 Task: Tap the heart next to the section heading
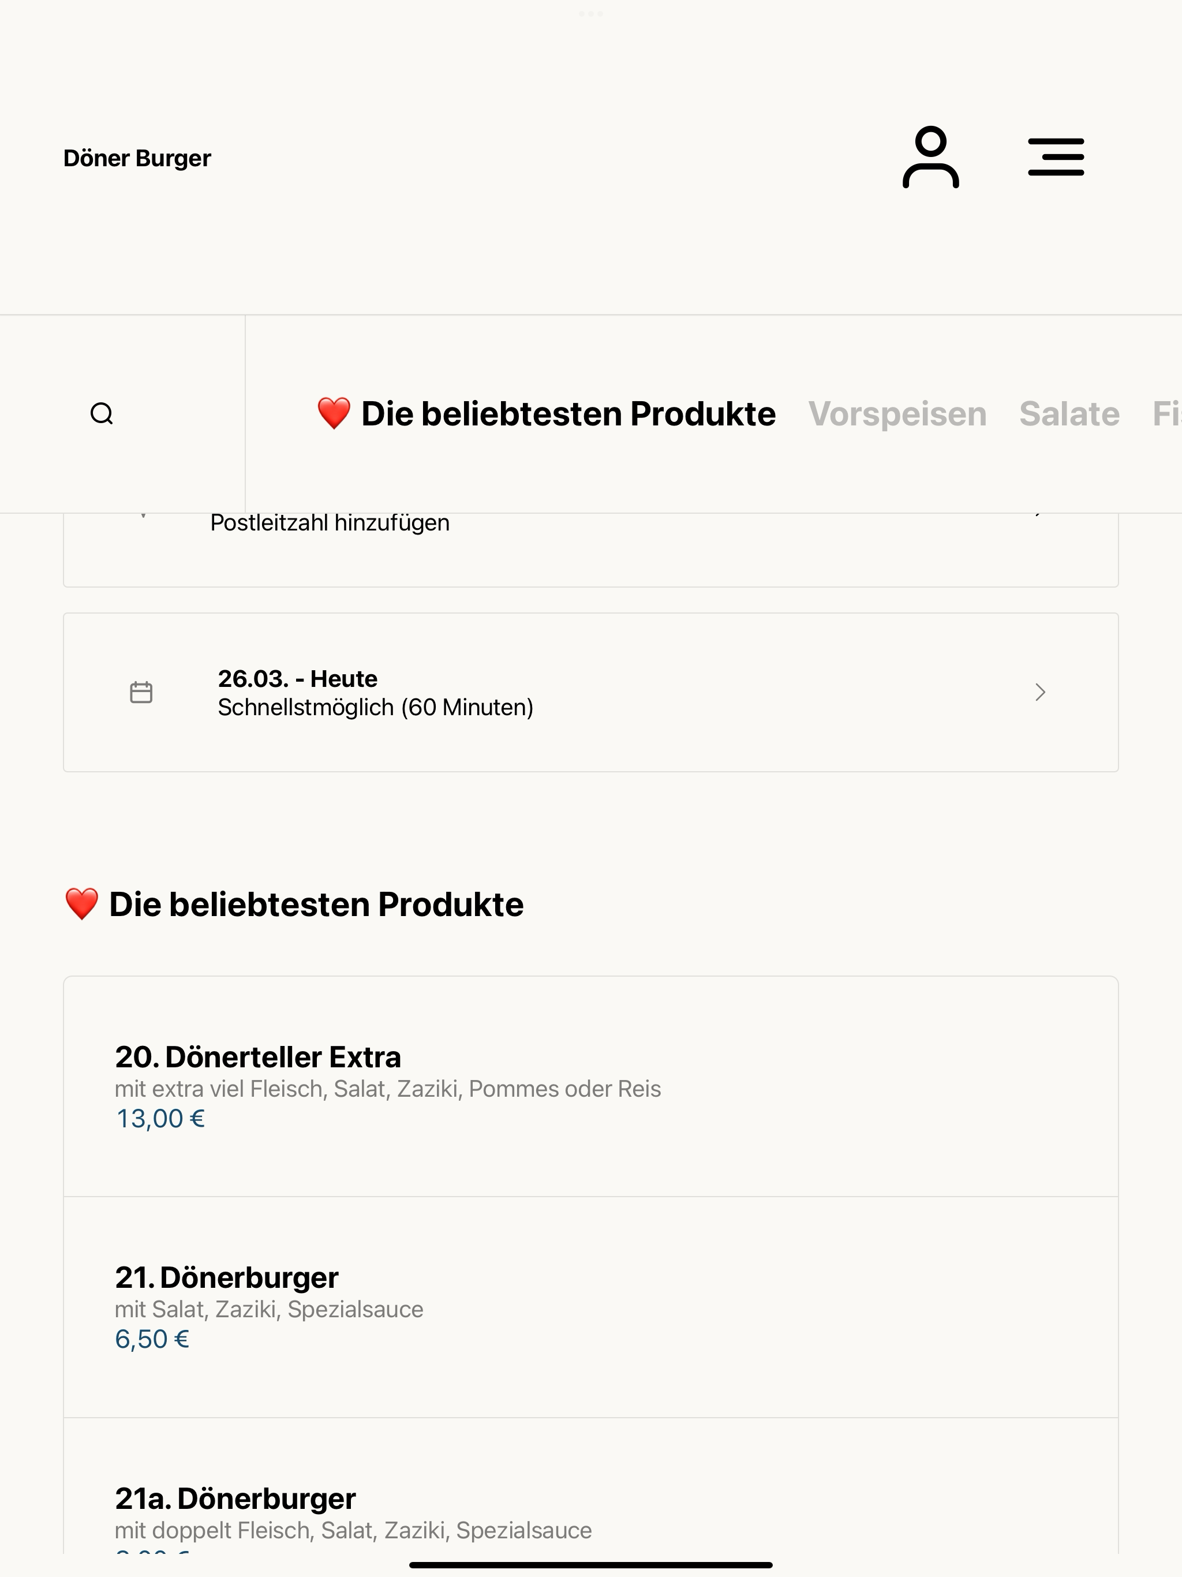click(81, 904)
